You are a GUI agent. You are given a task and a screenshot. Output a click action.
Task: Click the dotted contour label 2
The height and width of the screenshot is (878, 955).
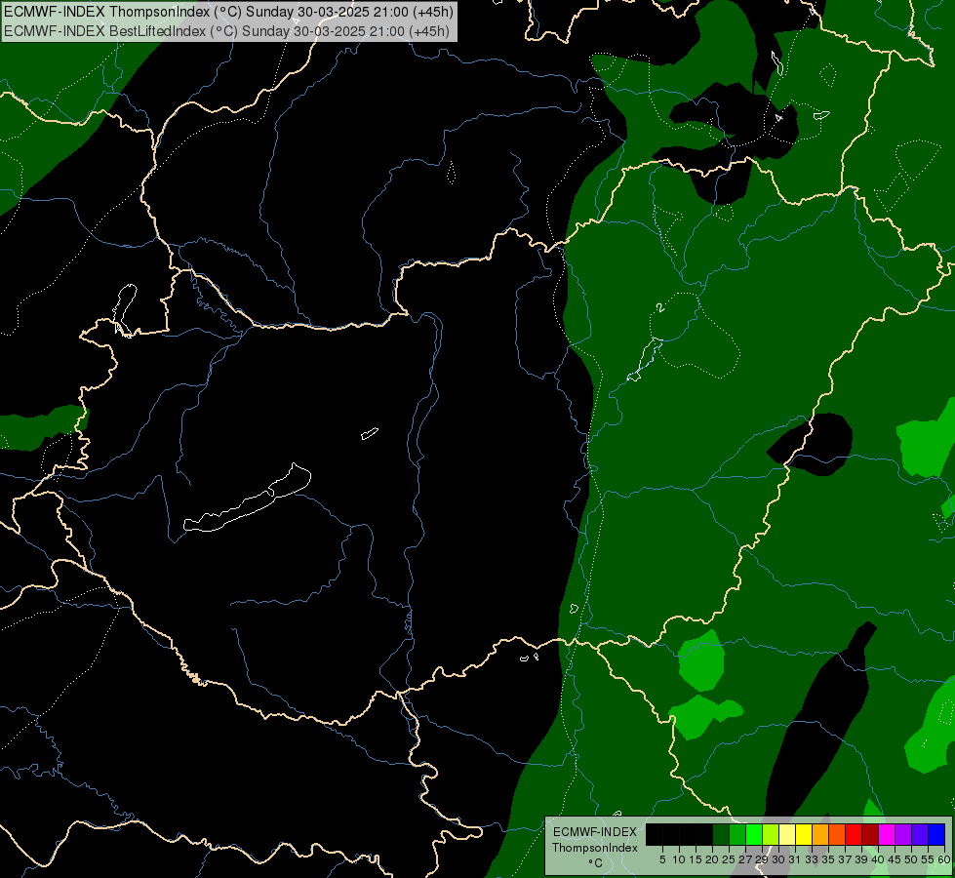tap(660, 307)
